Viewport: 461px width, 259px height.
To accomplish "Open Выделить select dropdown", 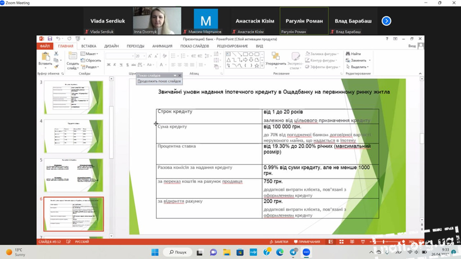I will click(357, 67).
